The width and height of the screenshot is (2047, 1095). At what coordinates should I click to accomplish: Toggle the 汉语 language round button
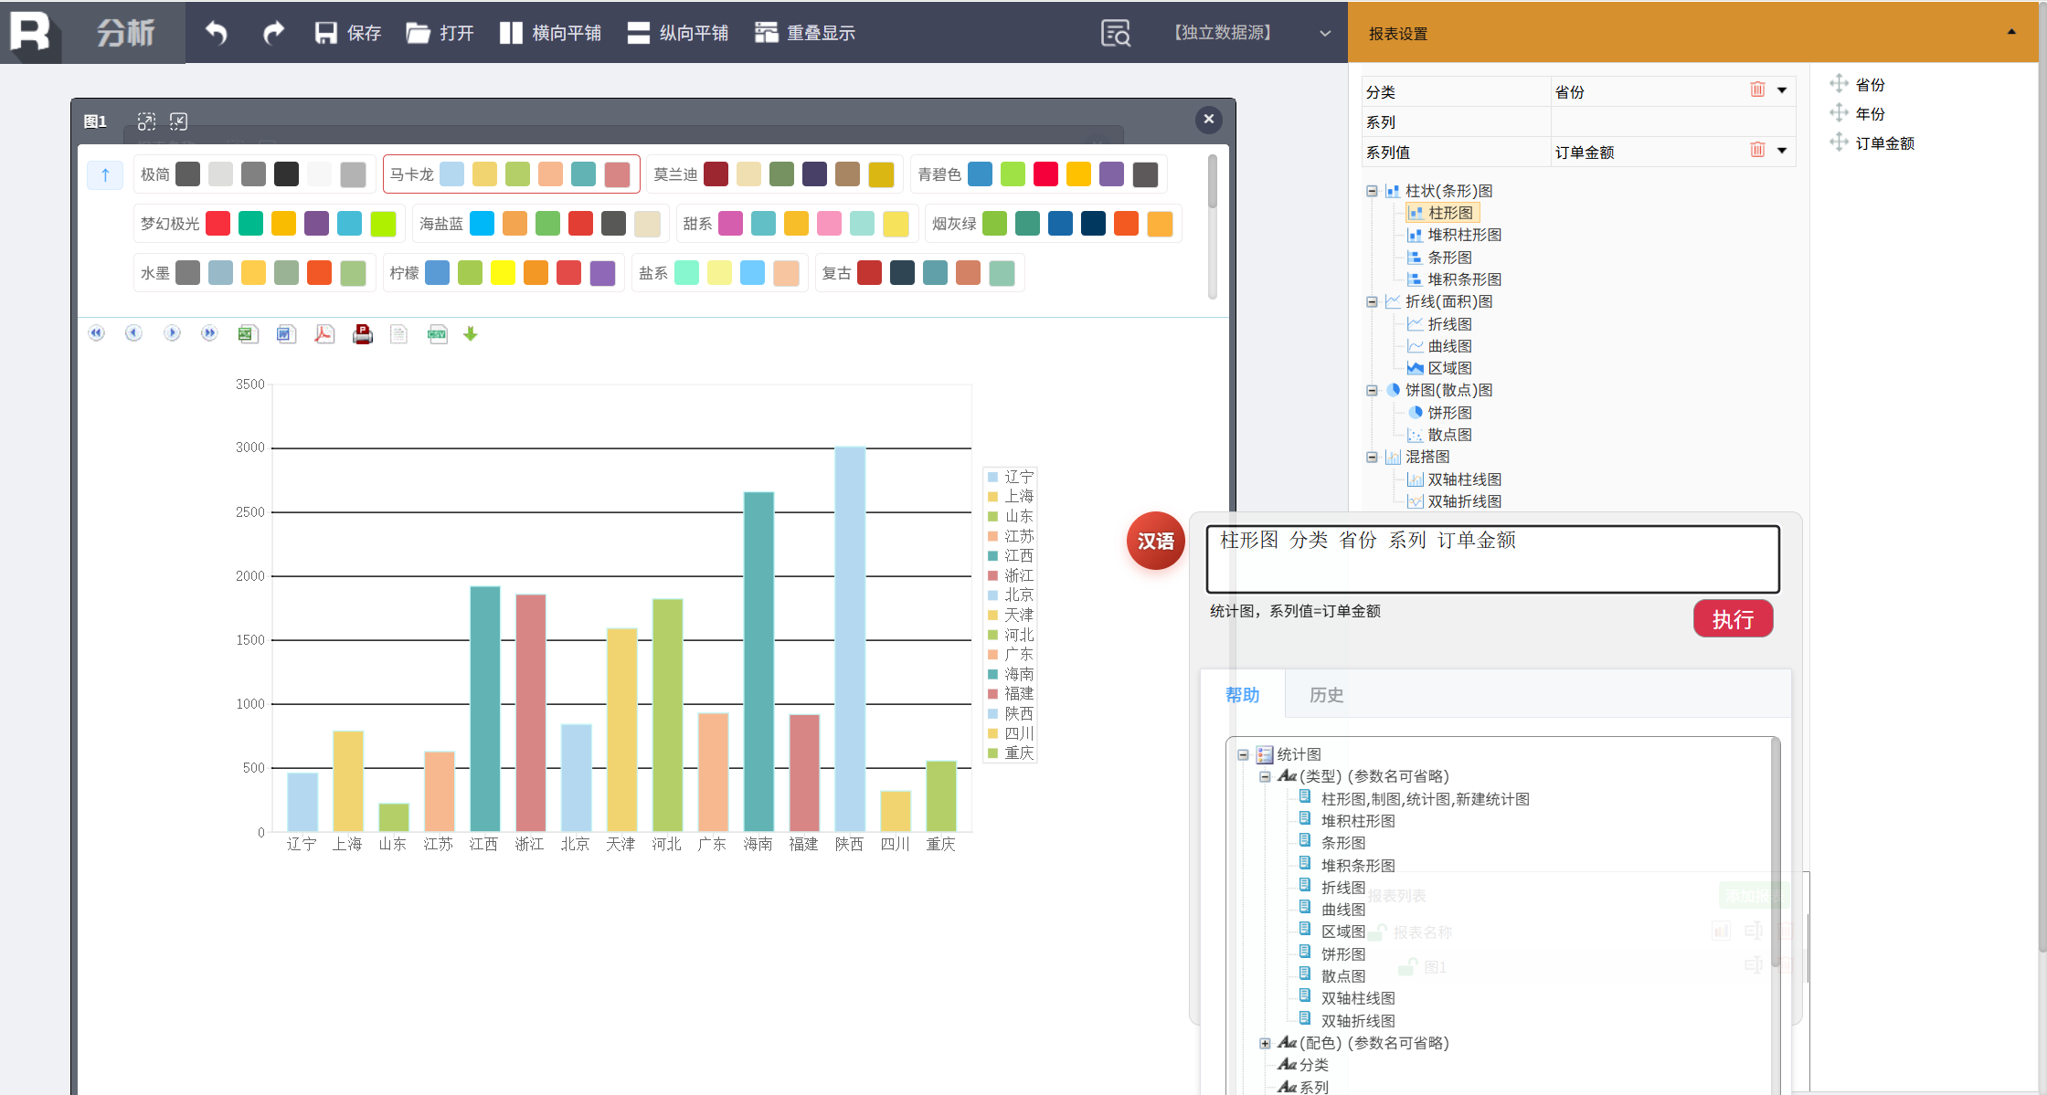1155,541
